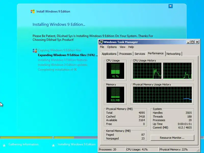This screenshot has width=204, height=153.
Task: Click the Expanding Windows 9 Edition files step
Action: (68, 55)
